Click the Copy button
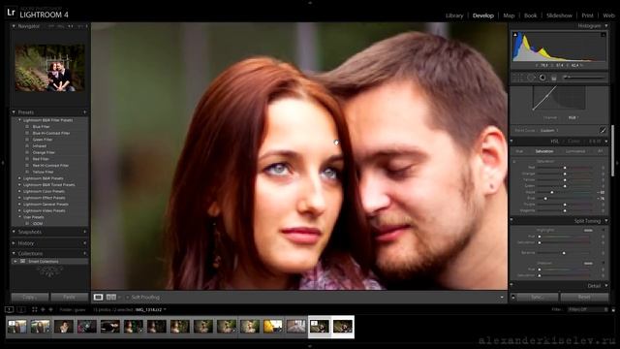This screenshot has width=620, height=349. [30, 297]
